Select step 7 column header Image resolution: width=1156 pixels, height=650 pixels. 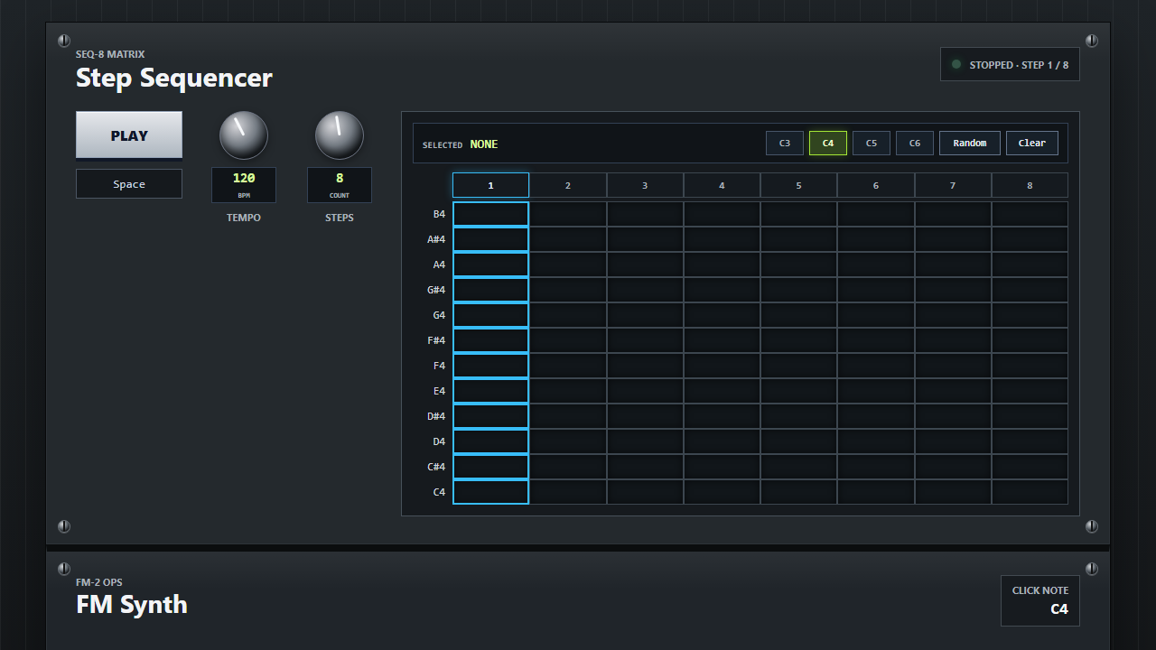(x=953, y=185)
